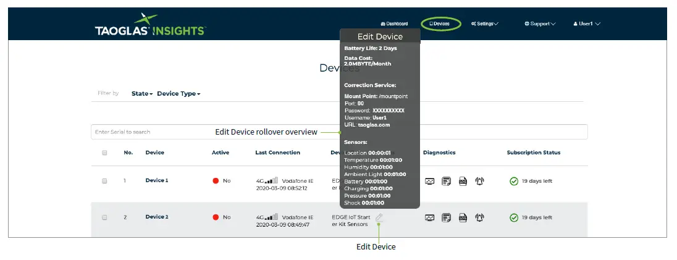Click the Enter Serial to search field
The image size is (677, 260).
click(x=339, y=132)
